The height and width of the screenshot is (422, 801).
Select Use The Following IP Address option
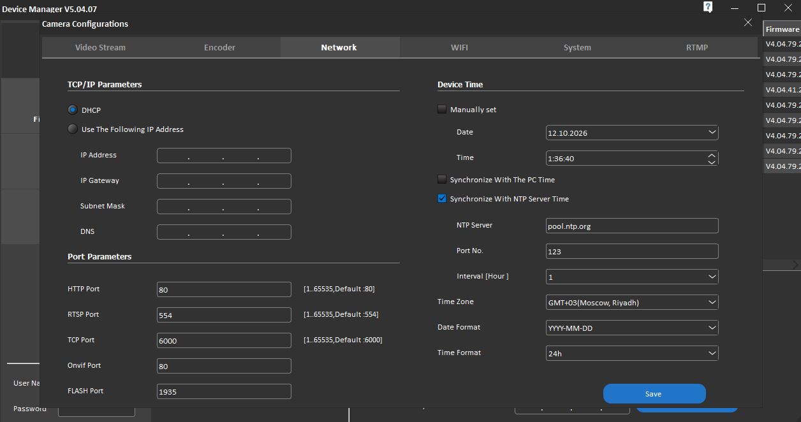(73, 129)
